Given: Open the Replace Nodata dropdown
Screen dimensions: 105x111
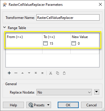Looking at the screenshot, I should click(x=64, y=92).
